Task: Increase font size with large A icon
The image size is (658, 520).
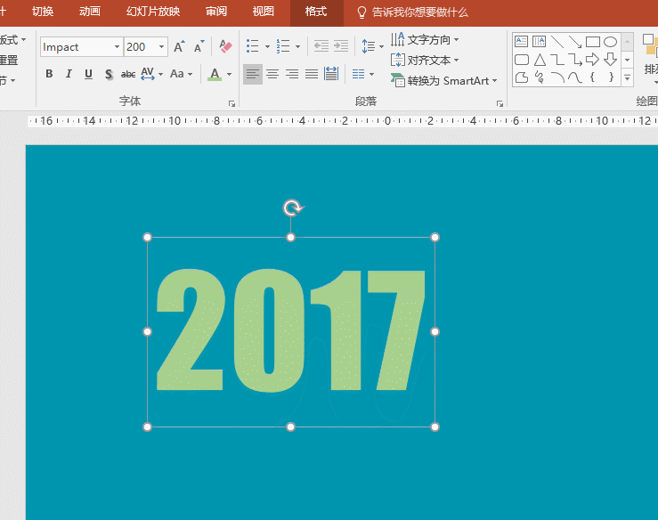Action: click(x=179, y=46)
